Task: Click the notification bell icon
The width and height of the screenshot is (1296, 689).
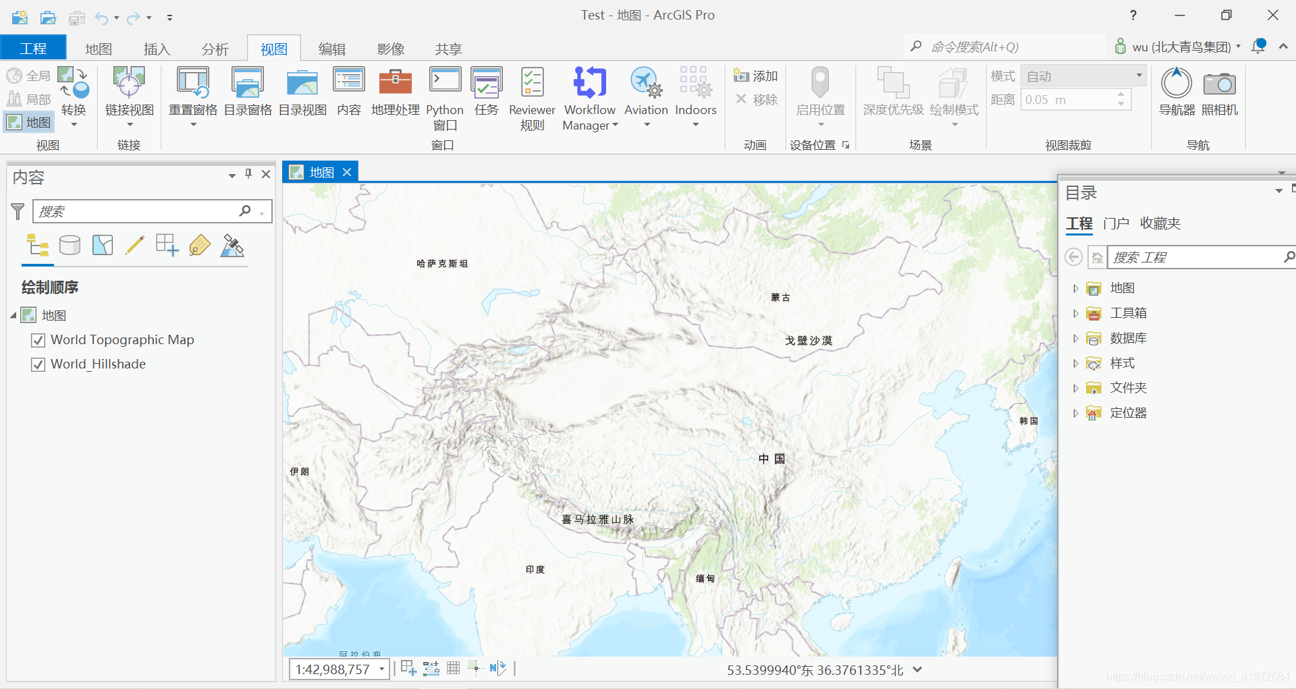Action: tap(1258, 47)
